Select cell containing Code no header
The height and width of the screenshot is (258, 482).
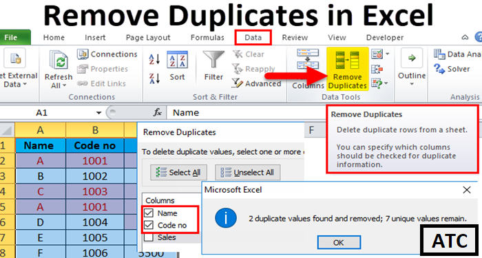point(95,145)
